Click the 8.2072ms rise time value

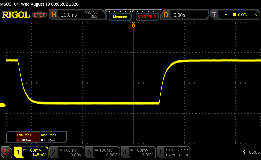coord(48,140)
